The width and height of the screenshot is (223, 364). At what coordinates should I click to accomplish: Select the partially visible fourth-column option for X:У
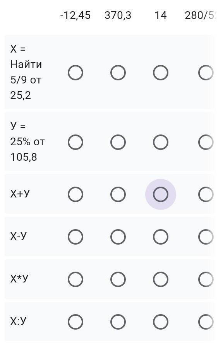(x=206, y=322)
